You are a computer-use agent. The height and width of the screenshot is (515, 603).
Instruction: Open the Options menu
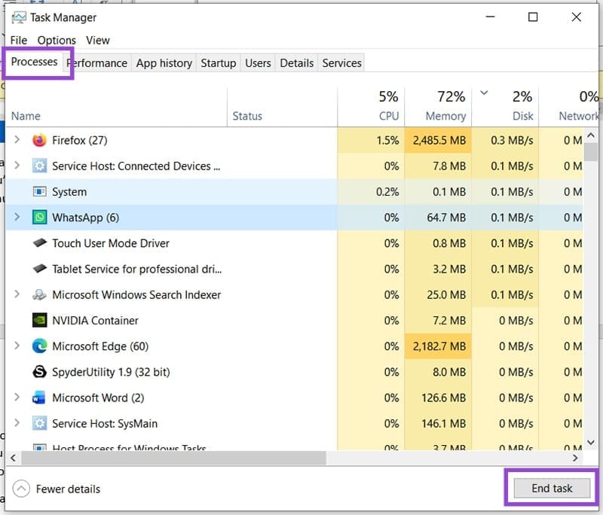56,40
